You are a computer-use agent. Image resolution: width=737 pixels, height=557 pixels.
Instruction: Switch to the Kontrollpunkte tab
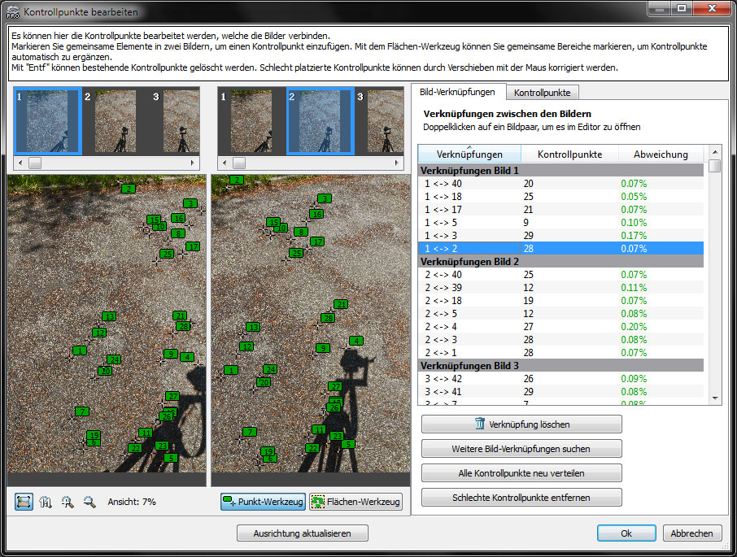tap(542, 93)
